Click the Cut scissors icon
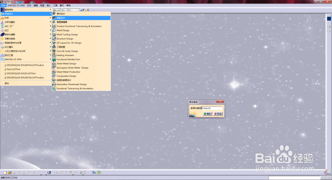This screenshot has height=180, width=332. 24,173
